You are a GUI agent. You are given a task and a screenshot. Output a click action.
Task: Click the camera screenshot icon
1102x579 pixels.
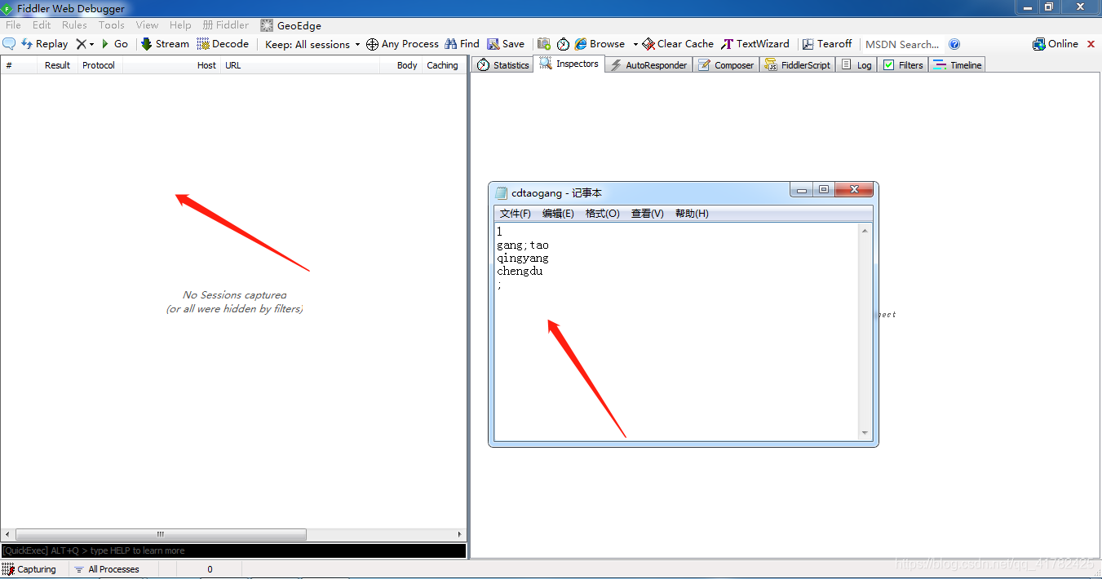[x=543, y=44]
